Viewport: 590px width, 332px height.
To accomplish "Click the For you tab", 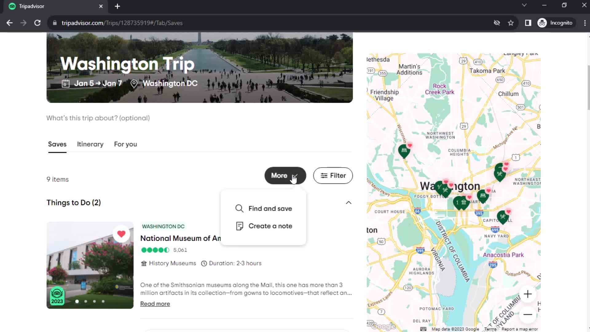I will pos(125,144).
